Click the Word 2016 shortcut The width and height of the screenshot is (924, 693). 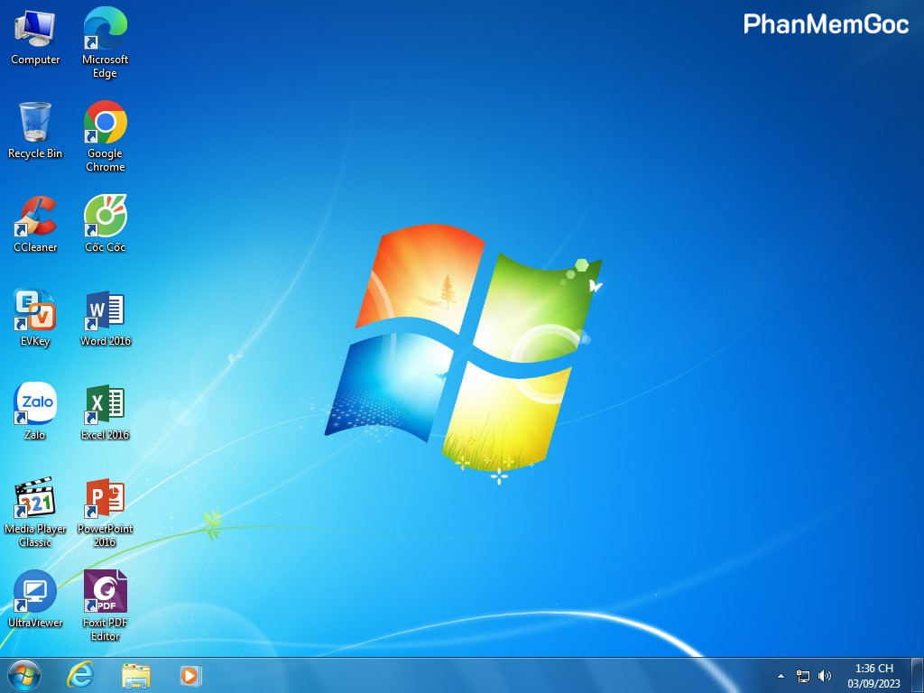[x=106, y=311]
